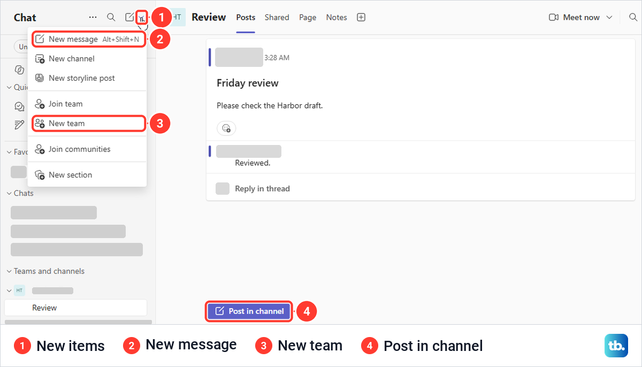Click the search icon in Chat header
Screen dimensions: 642x367
[x=111, y=17]
